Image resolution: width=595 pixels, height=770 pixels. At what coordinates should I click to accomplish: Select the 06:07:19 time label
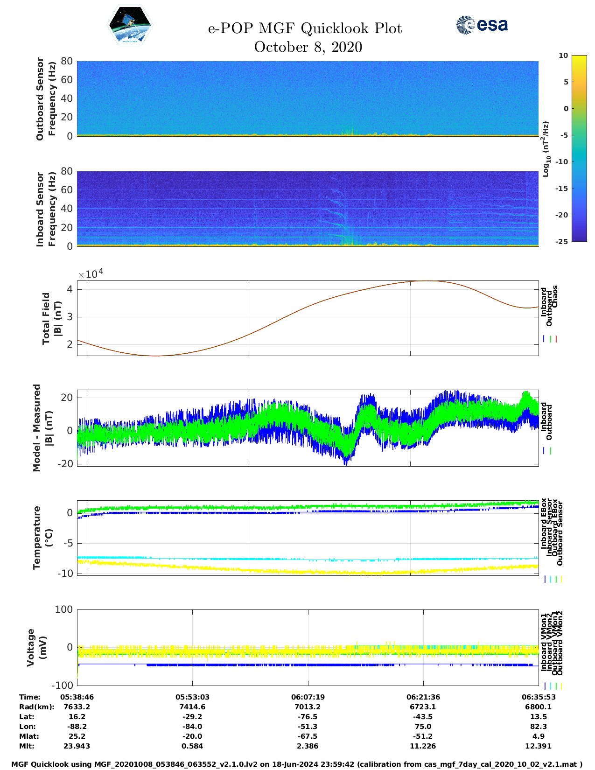click(308, 697)
